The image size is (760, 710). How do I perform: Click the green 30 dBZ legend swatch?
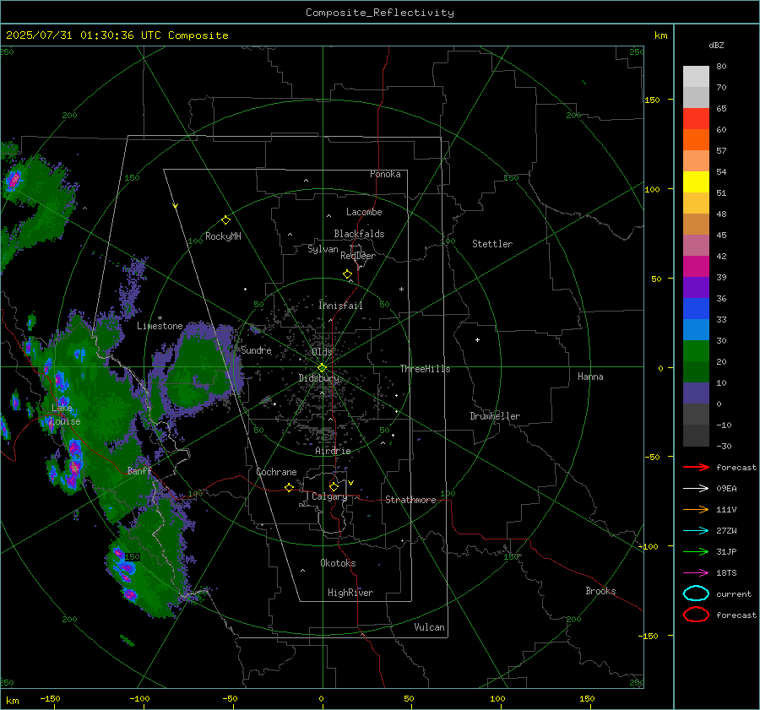[696, 350]
